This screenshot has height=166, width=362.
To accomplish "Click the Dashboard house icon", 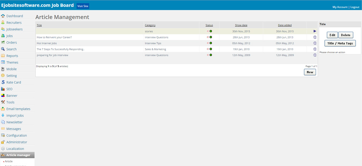I will pos(3,16).
